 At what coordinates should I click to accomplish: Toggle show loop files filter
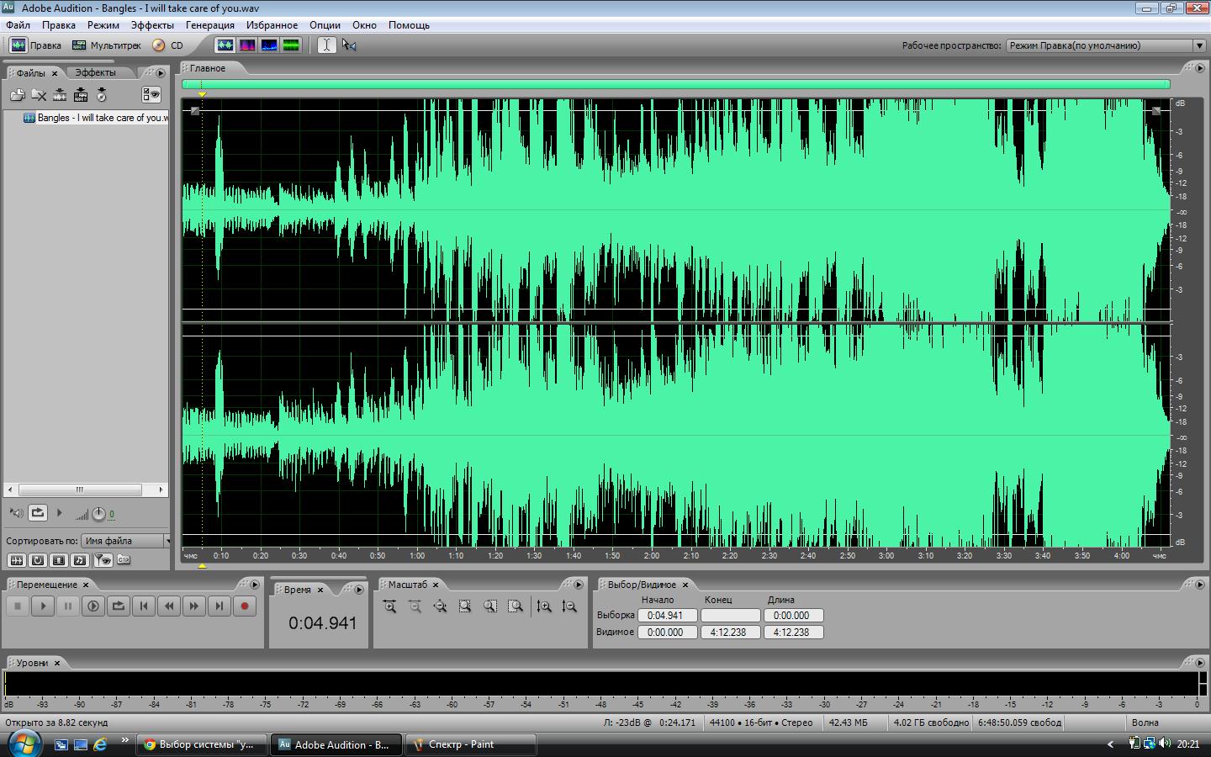pyautogui.click(x=38, y=560)
